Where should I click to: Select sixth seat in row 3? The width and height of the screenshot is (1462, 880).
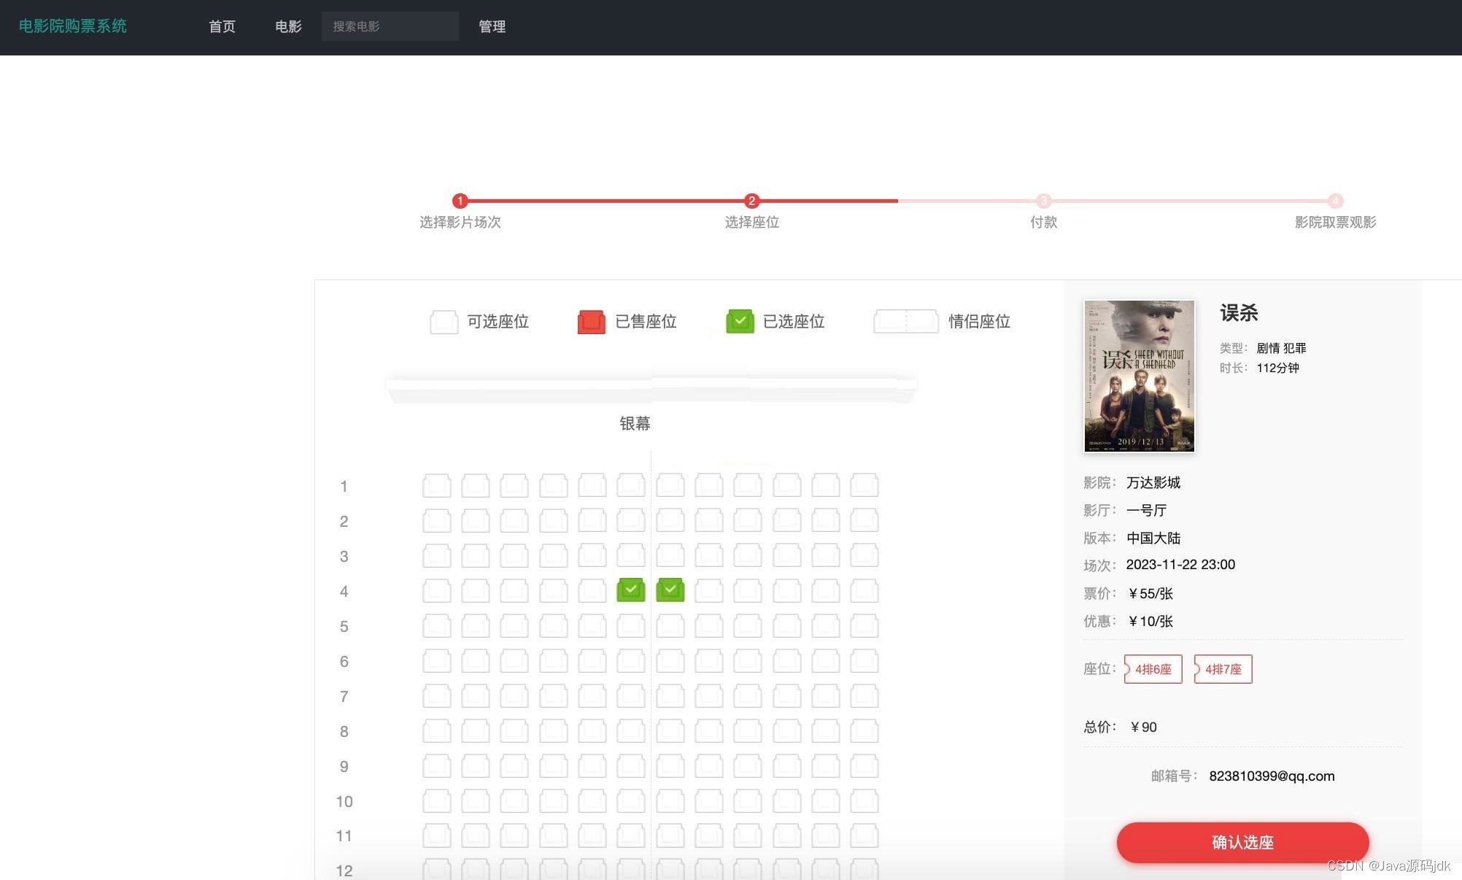pyautogui.click(x=630, y=555)
